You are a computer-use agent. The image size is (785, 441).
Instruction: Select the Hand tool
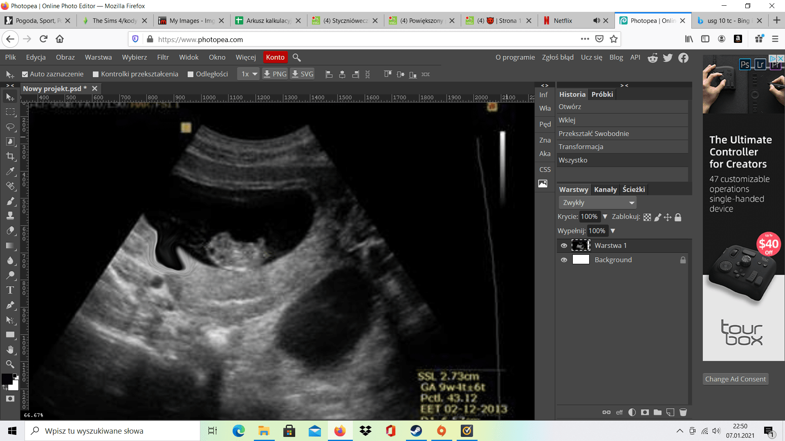click(x=10, y=350)
